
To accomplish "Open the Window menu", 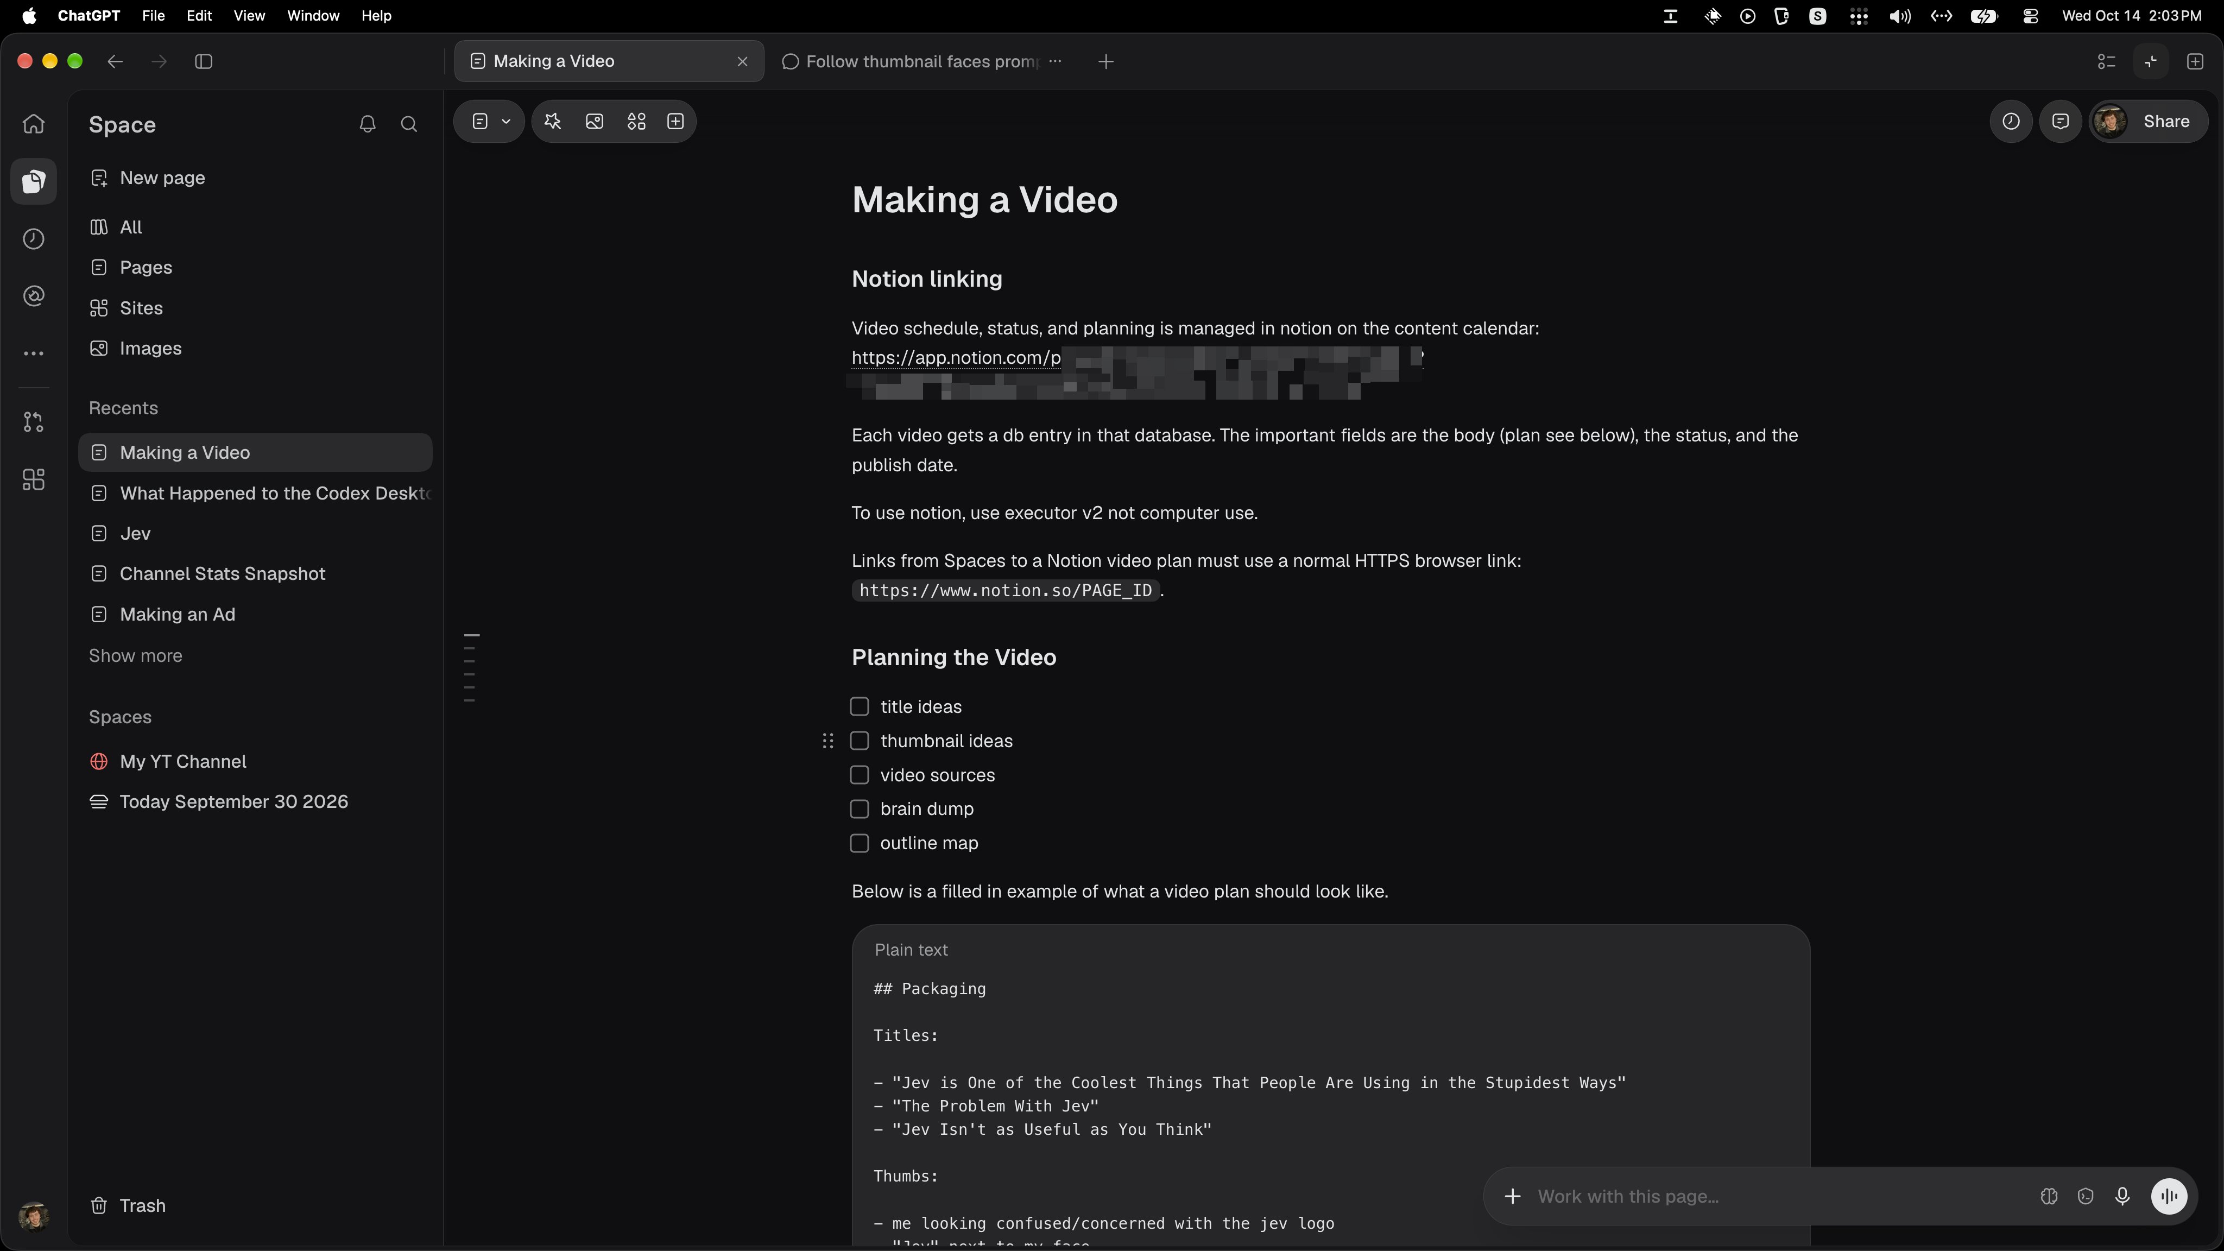I will pyautogui.click(x=313, y=16).
